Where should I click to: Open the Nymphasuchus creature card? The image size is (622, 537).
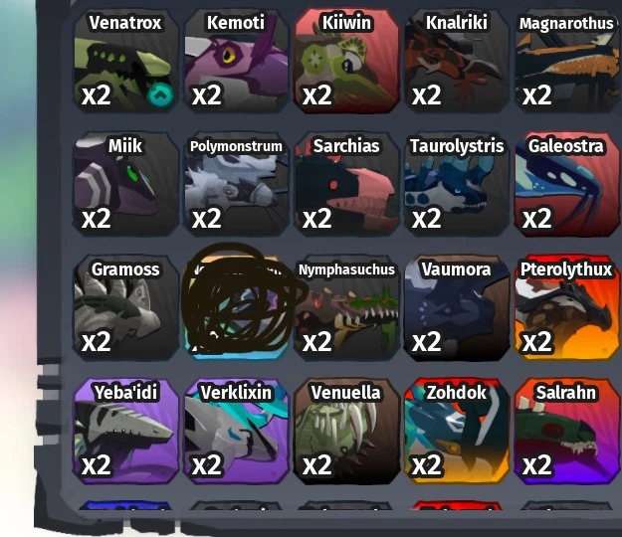click(346, 308)
